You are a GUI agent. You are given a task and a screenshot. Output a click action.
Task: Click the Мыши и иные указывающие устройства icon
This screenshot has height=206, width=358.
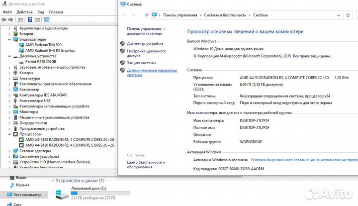(15, 117)
